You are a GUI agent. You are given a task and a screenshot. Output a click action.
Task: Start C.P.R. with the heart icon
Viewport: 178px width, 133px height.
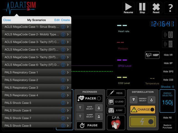(116, 123)
